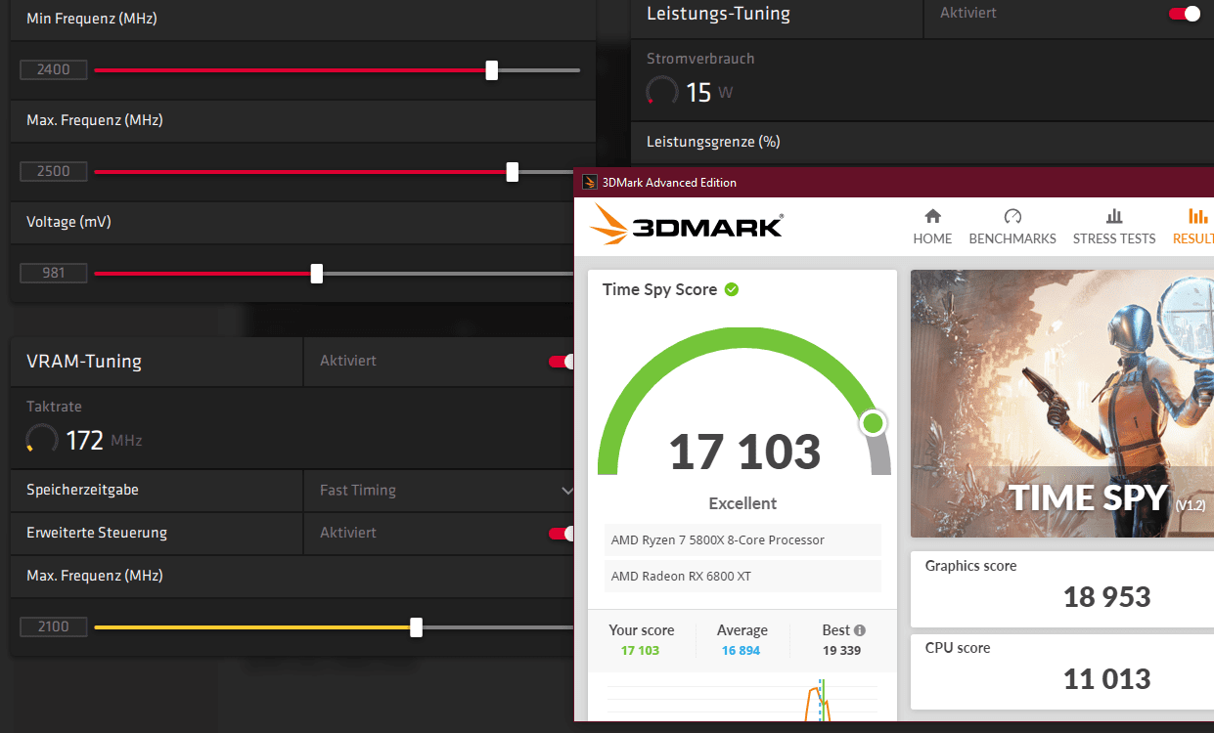
Task: Click the VRAM Taktrate gauge icon
Action: [42, 440]
